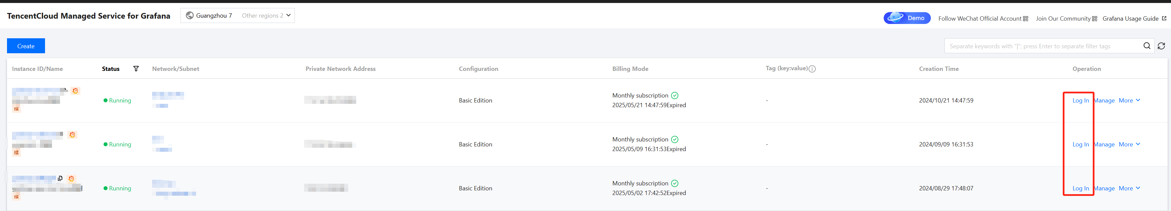Log In to the first instance
The width and height of the screenshot is (1171, 211).
tap(1081, 100)
